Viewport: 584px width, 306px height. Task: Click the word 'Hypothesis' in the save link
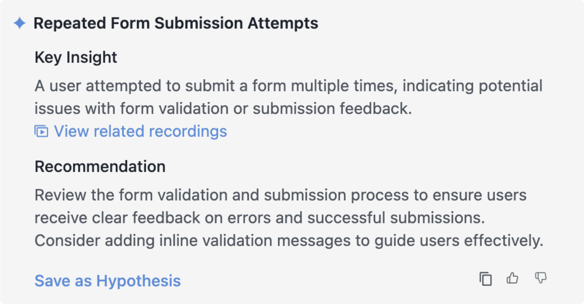click(139, 281)
